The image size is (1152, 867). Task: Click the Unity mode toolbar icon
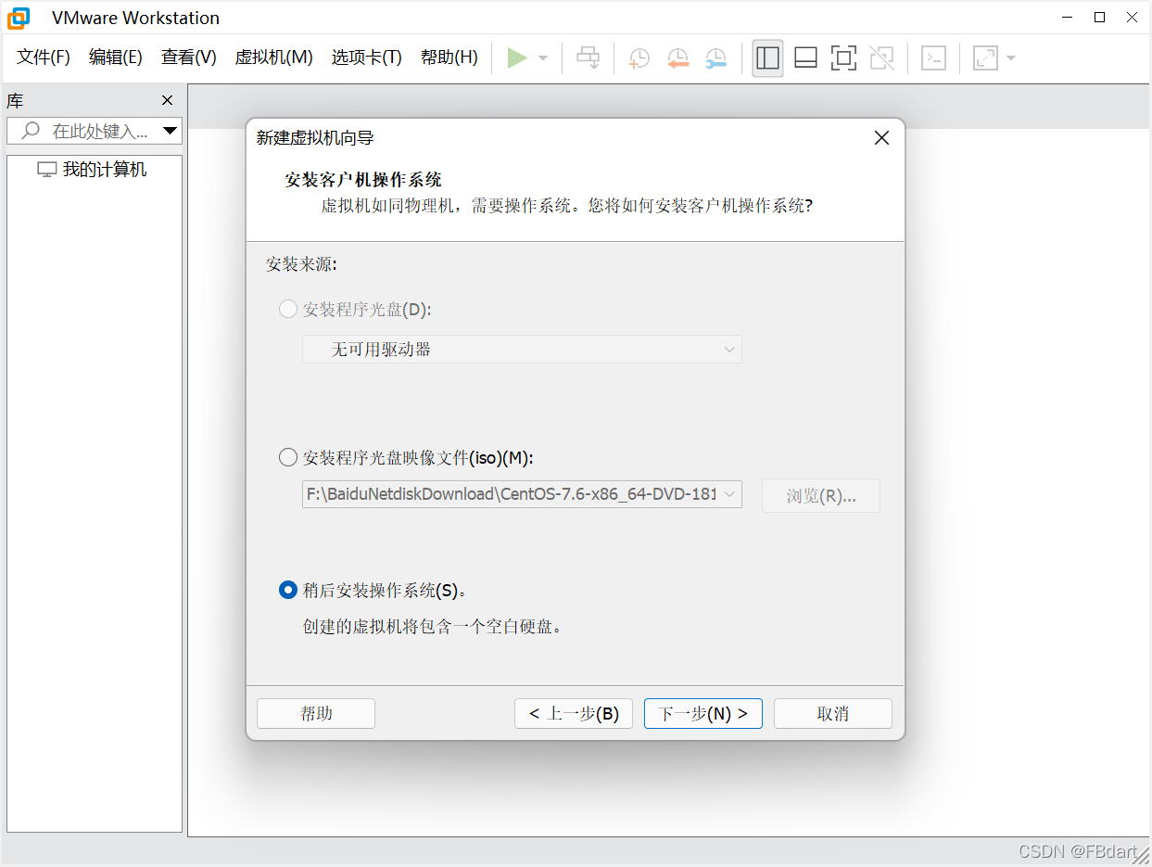point(882,57)
